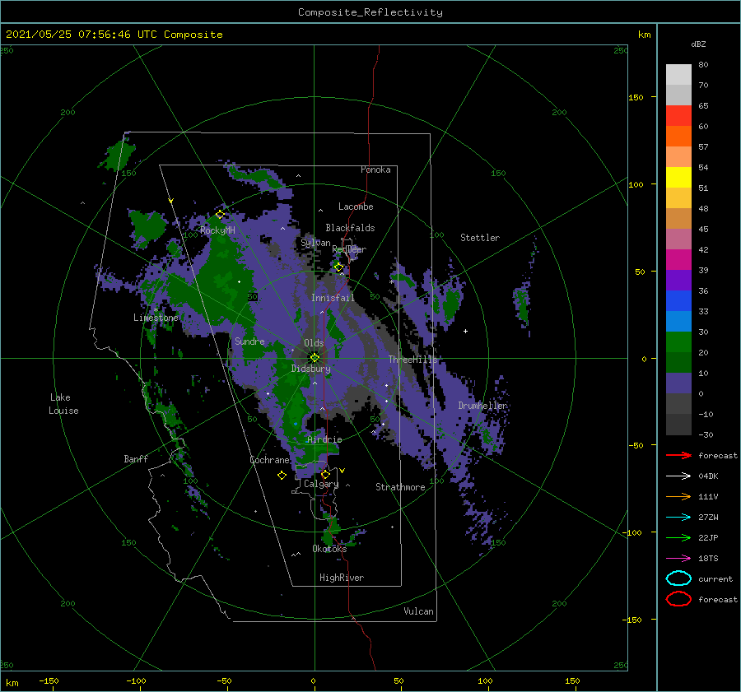The width and height of the screenshot is (741, 692).
Task: Click the Innisfail city label
Action: [333, 298]
